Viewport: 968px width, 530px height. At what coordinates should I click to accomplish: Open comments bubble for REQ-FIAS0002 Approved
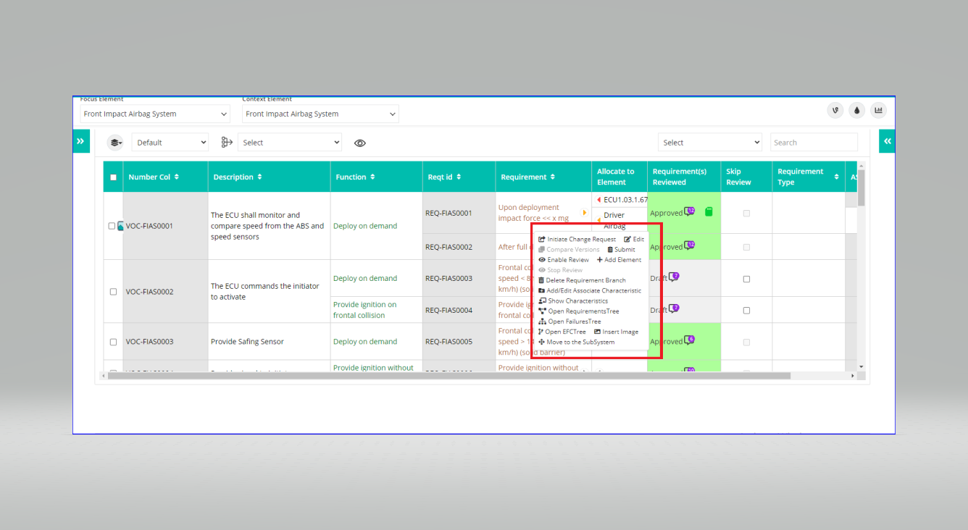coord(690,245)
